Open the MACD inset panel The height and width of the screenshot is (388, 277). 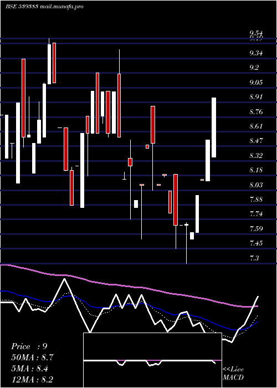152,360
